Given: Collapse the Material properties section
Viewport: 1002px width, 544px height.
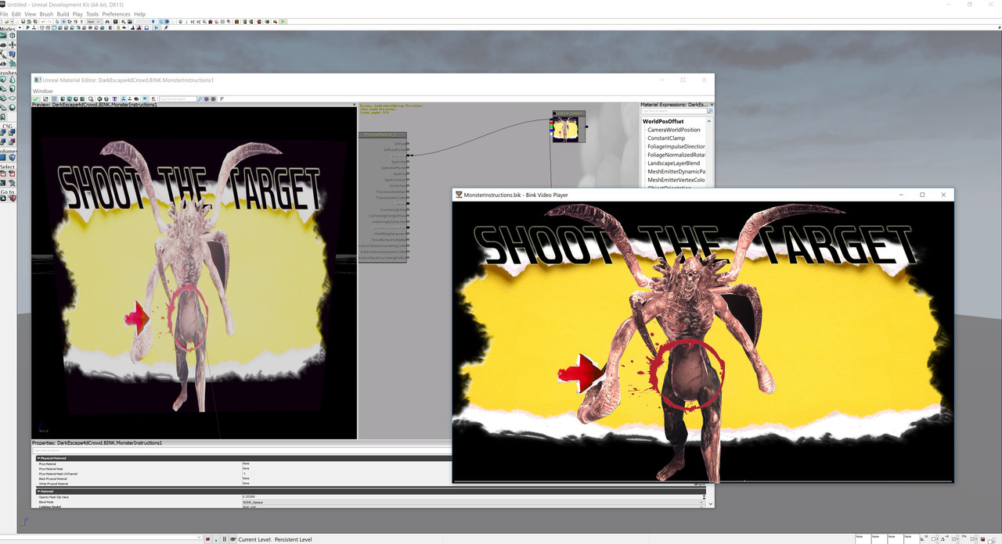Looking at the screenshot, I should point(39,491).
